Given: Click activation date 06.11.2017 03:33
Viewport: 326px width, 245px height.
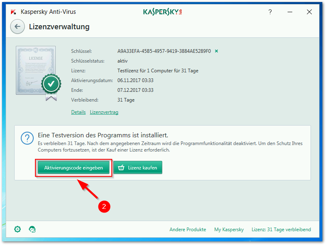Looking at the screenshot, I should pyautogui.click(x=135, y=80).
